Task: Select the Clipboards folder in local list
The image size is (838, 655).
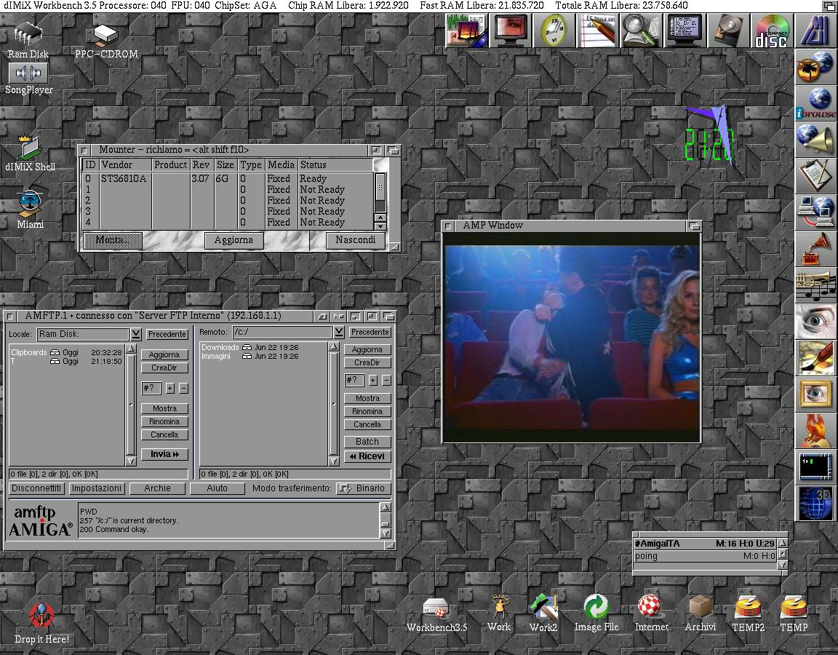Action: point(66,352)
